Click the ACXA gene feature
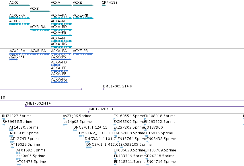 (61, 5)
